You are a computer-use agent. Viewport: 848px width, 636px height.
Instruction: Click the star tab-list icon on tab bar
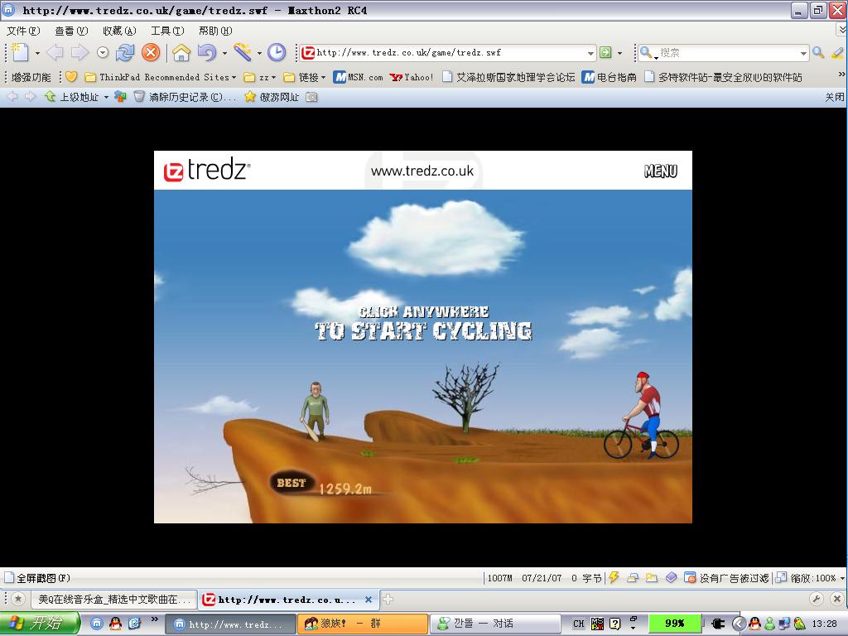point(18,599)
